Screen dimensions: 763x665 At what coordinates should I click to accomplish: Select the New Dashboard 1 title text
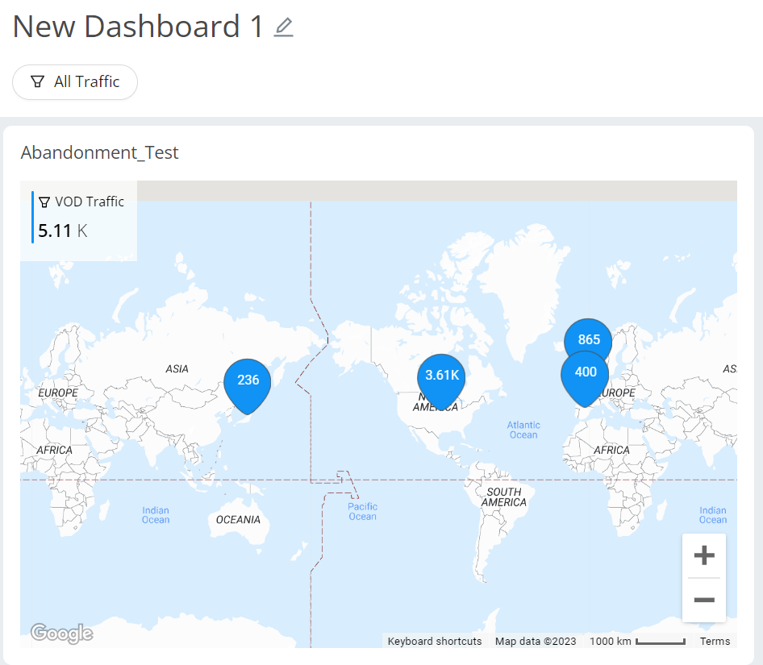pyautogui.click(x=138, y=27)
